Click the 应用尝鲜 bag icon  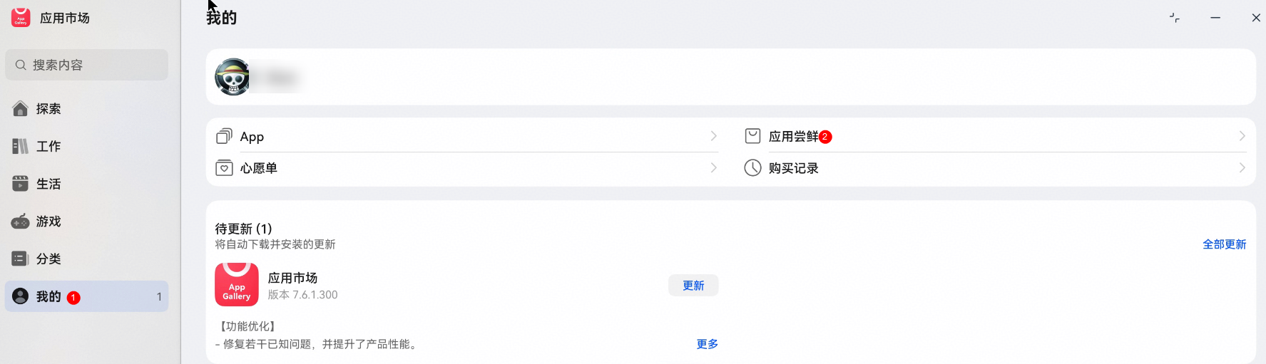click(x=752, y=136)
